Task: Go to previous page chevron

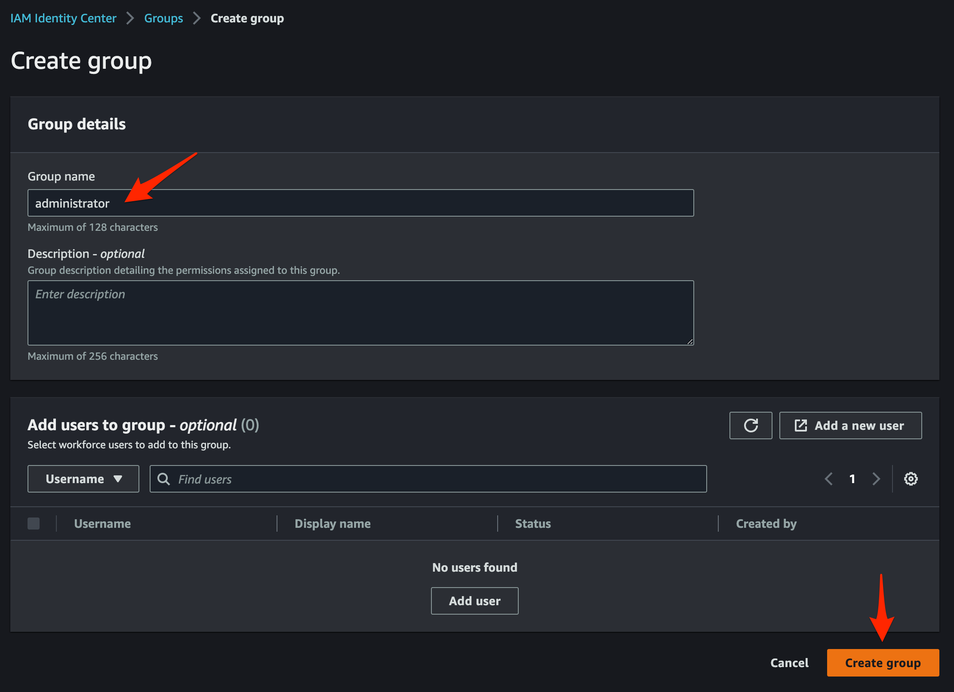Action: tap(828, 479)
